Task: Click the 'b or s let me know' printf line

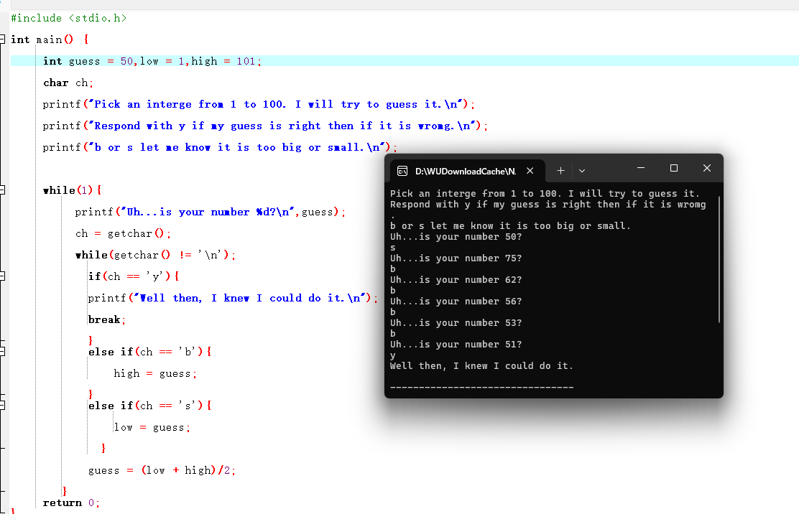Action: point(220,147)
